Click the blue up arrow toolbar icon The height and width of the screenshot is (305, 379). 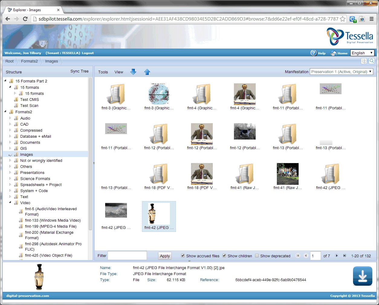(x=147, y=72)
